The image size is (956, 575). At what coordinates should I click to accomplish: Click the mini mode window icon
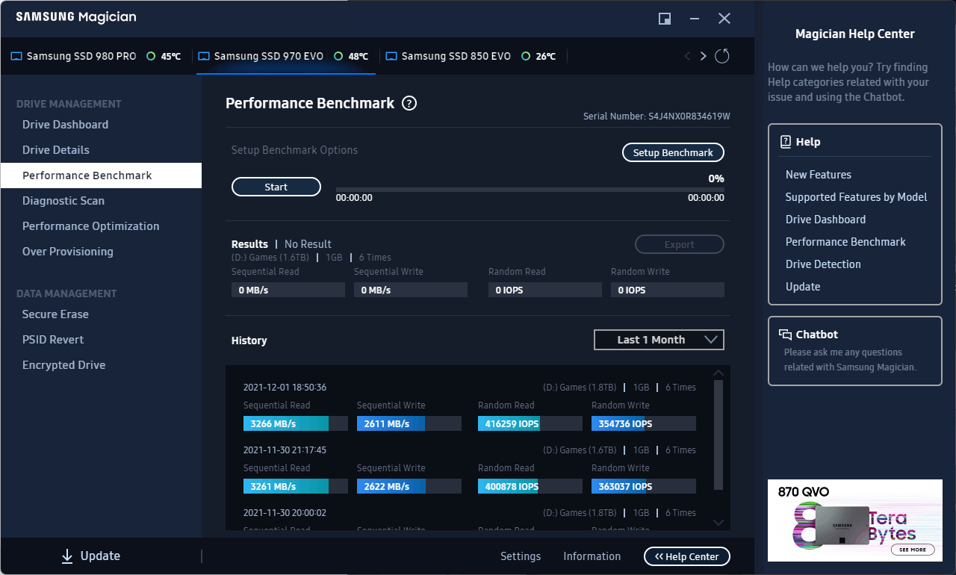[x=665, y=19]
